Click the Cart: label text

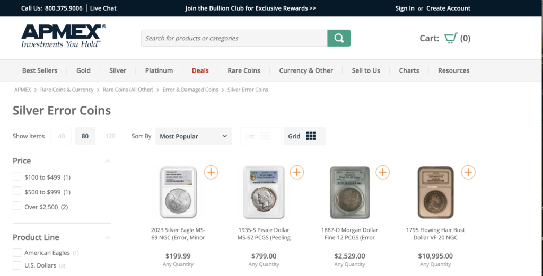coord(430,38)
